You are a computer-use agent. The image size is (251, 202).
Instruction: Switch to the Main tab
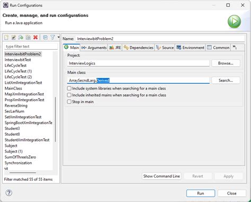[71, 47]
